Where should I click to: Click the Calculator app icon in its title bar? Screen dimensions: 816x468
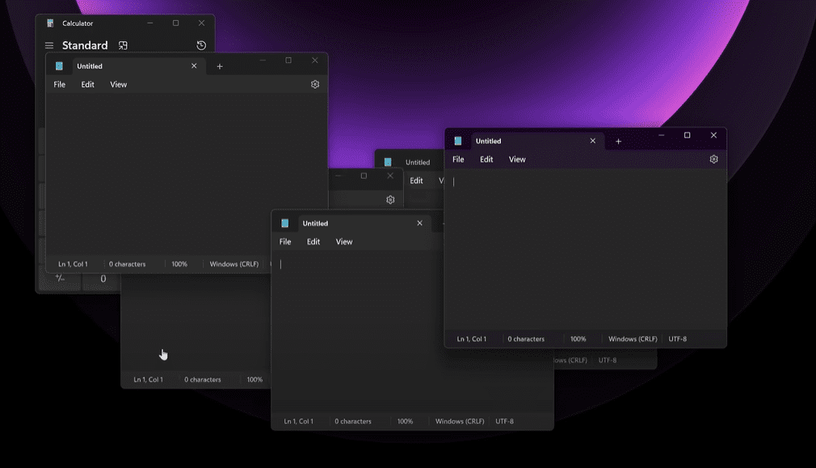pyautogui.click(x=50, y=23)
